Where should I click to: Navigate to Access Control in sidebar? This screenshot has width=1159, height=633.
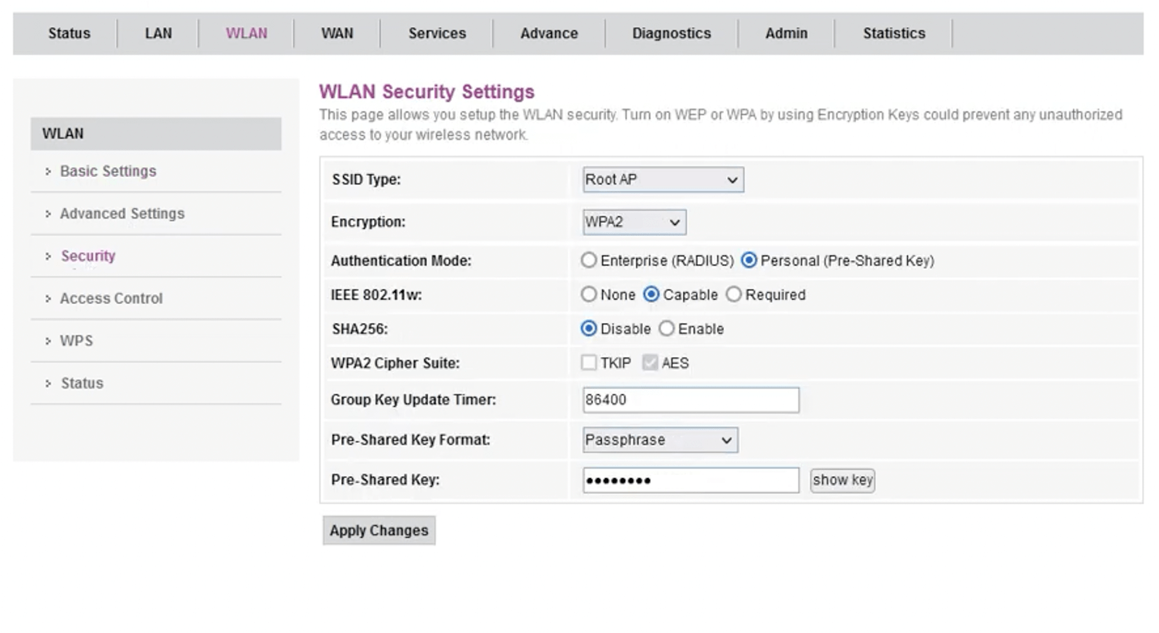tap(111, 298)
